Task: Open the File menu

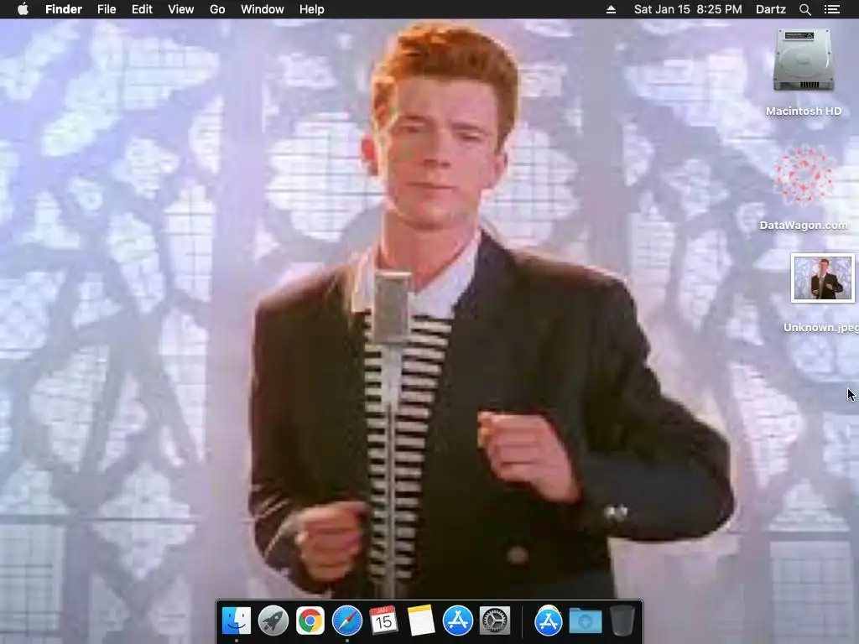Action: click(x=107, y=9)
